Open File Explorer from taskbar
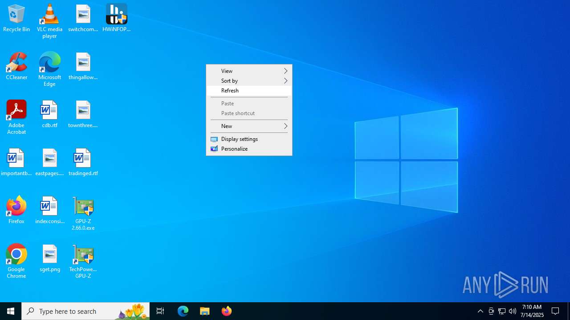The image size is (570, 320). pos(205,311)
